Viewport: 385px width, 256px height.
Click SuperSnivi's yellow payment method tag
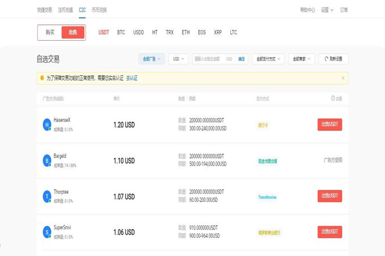[269, 232]
